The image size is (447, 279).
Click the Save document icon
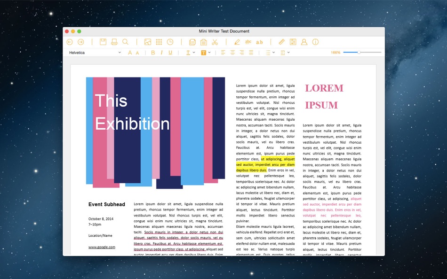(104, 41)
